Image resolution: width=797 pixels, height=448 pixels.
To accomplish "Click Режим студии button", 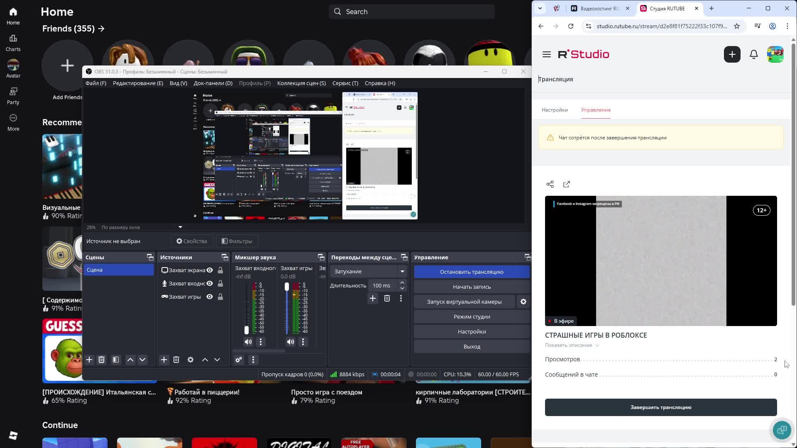I will click(x=472, y=317).
